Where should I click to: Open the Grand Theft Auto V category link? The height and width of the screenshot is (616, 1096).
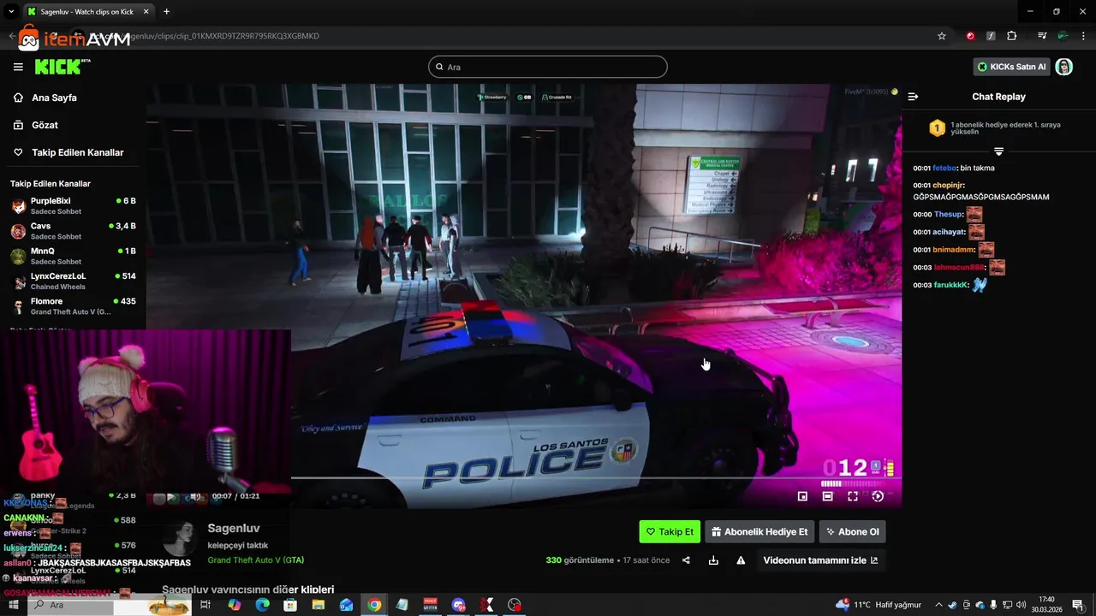[x=255, y=560]
